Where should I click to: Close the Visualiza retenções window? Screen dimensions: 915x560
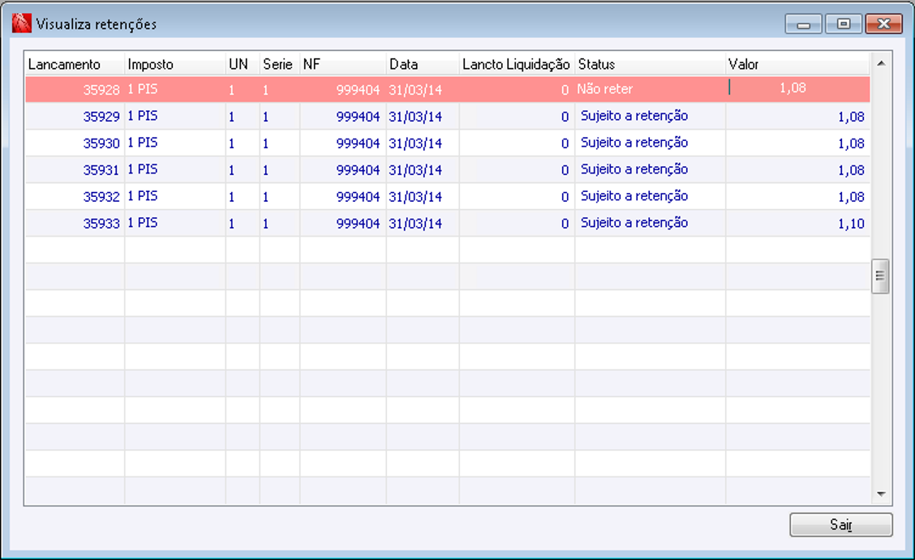[883, 24]
